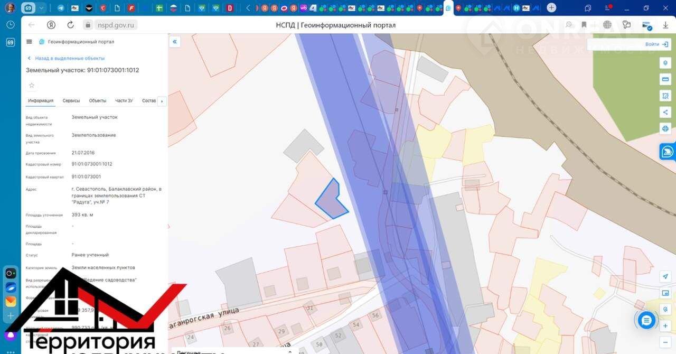The width and height of the screenshot is (676, 354).
Task: Add land plot to favorites star
Action: (32, 86)
